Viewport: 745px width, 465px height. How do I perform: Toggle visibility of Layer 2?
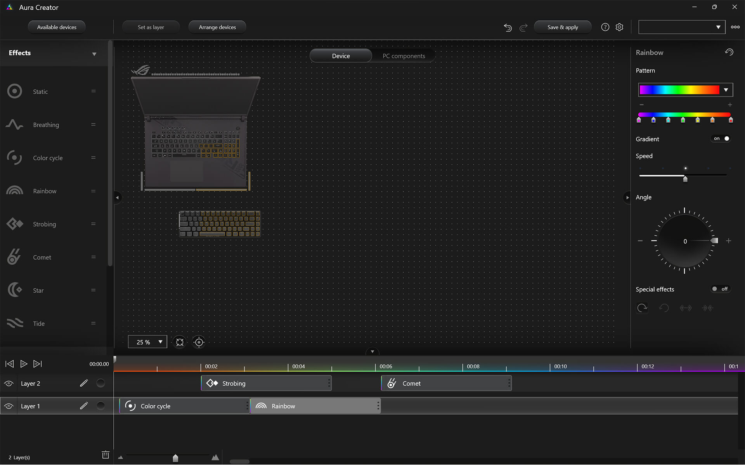point(8,383)
